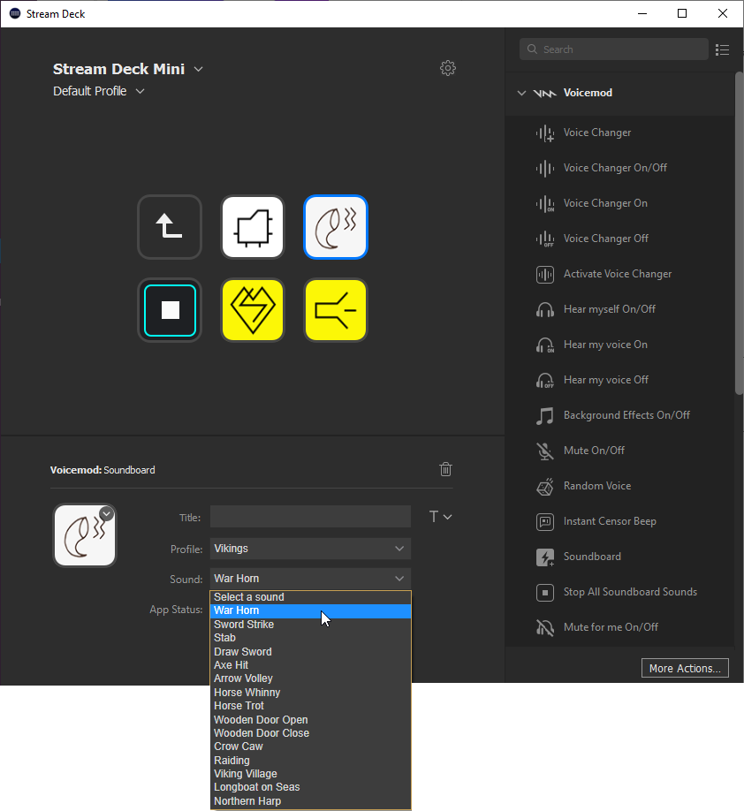This screenshot has width=744, height=811.
Task: Click the Search actions field
Action: (x=613, y=49)
